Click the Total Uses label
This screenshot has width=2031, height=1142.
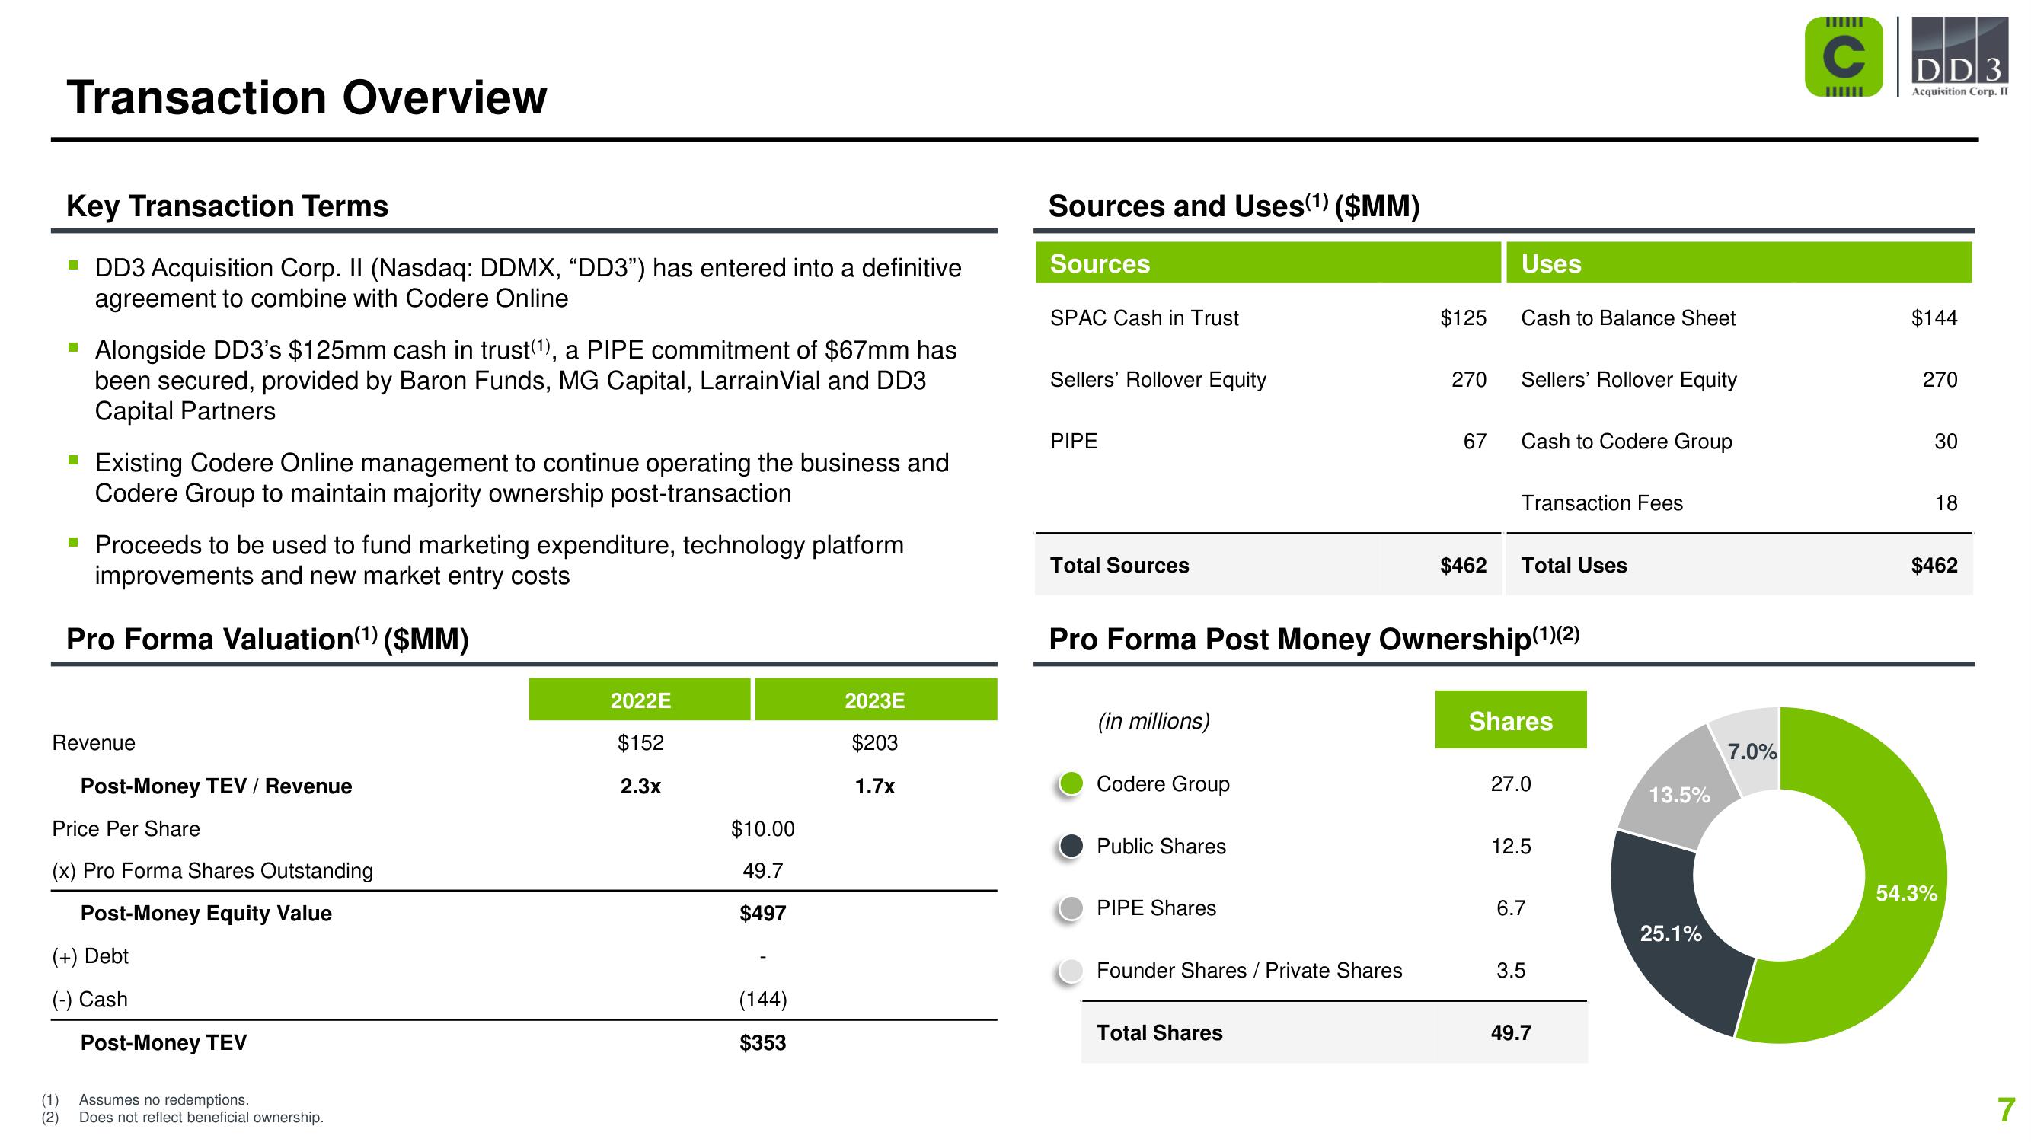coord(1574,565)
